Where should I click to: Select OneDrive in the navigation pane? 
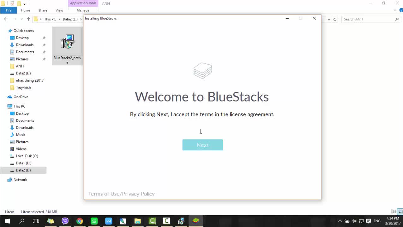point(21,97)
